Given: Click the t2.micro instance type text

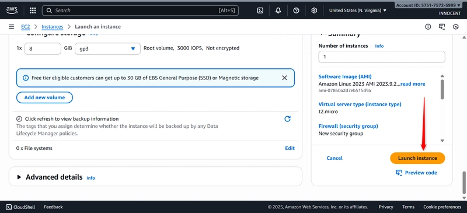Looking at the screenshot, I should point(328,111).
